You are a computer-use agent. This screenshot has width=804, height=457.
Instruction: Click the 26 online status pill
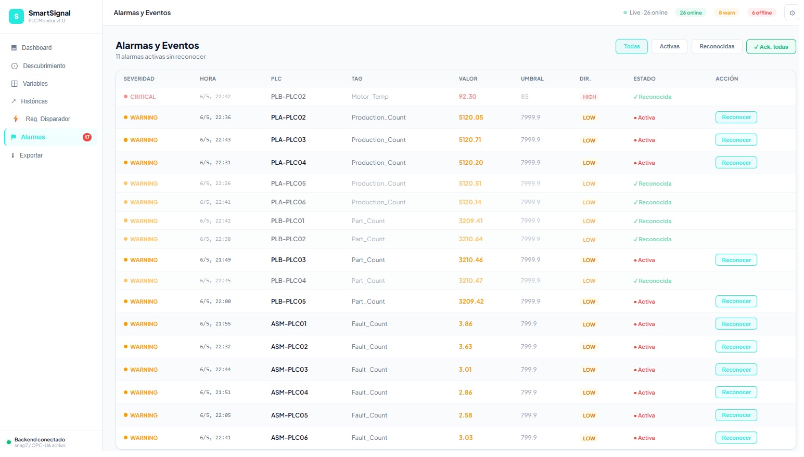coord(691,13)
